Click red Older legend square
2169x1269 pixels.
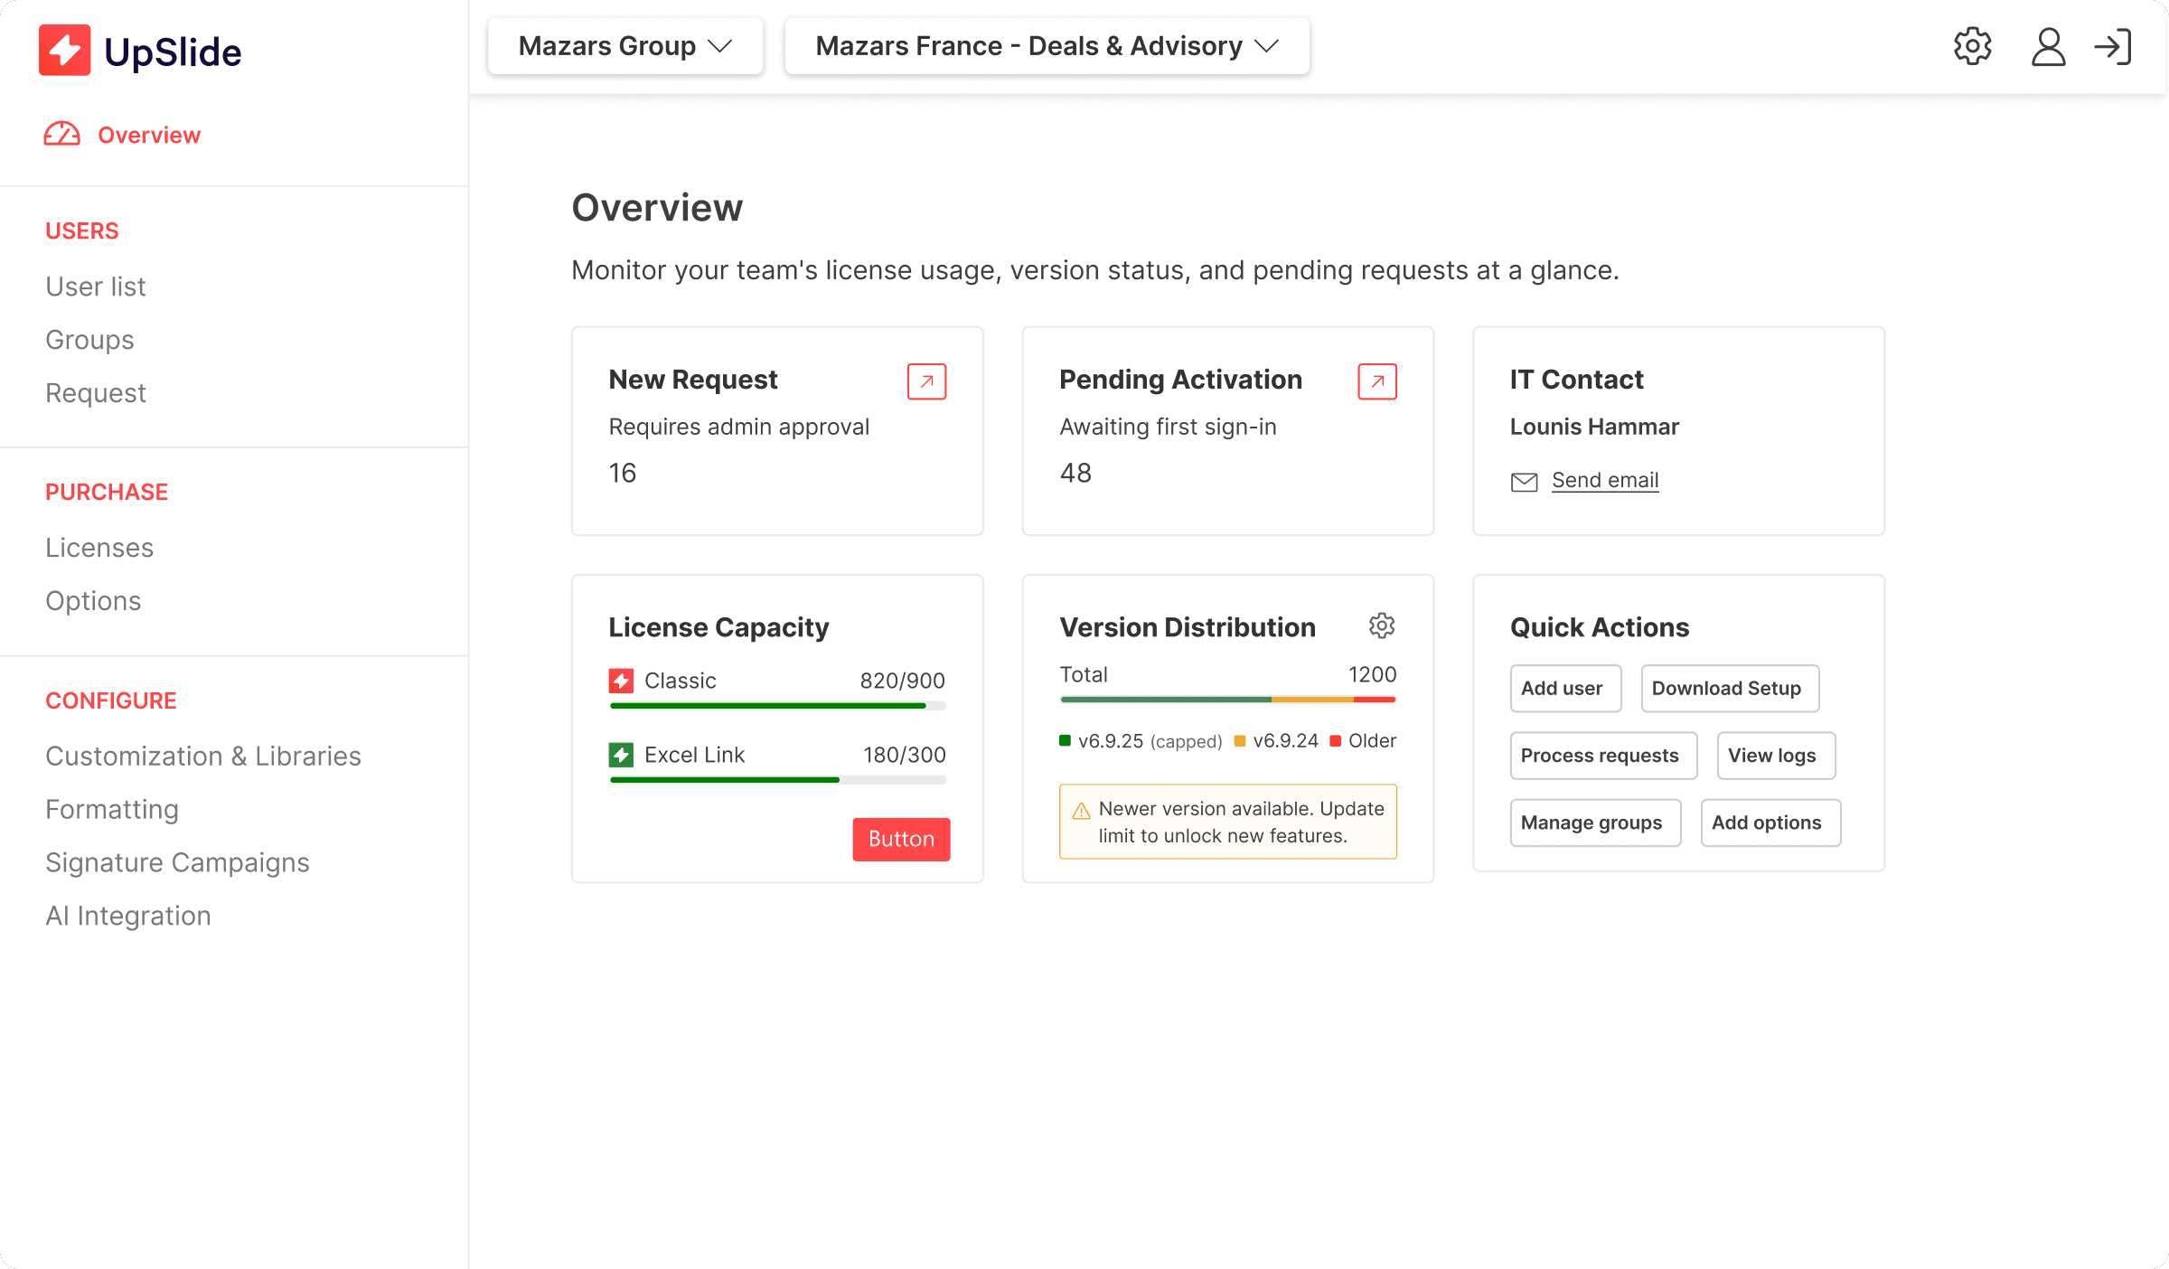point(1335,741)
